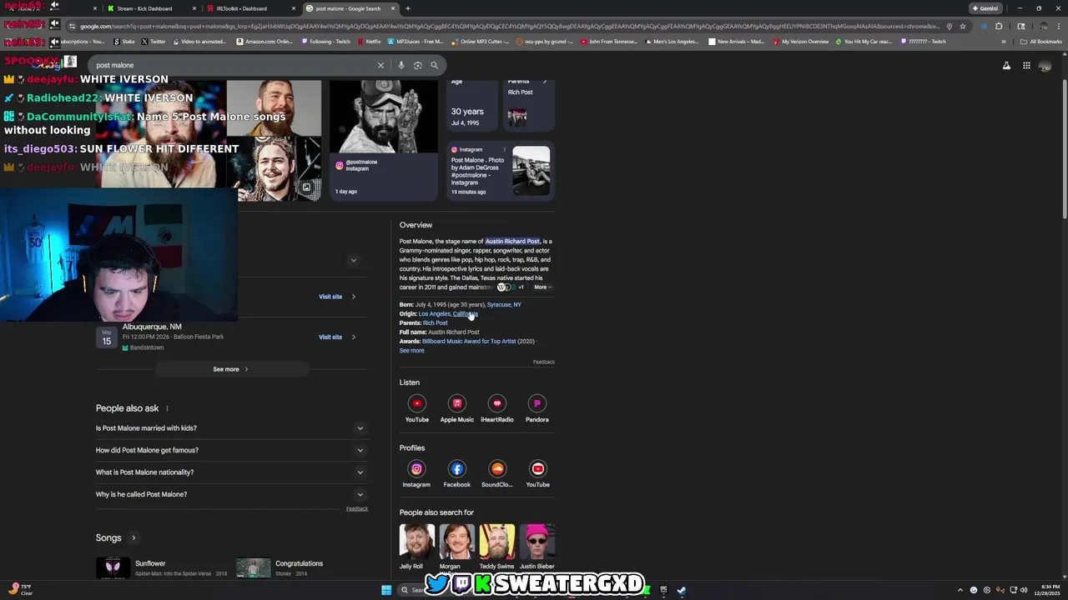Image resolution: width=1068 pixels, height=600 pixels.
Task: Start a voice search with the microphone icon
Action: [401, 65]
